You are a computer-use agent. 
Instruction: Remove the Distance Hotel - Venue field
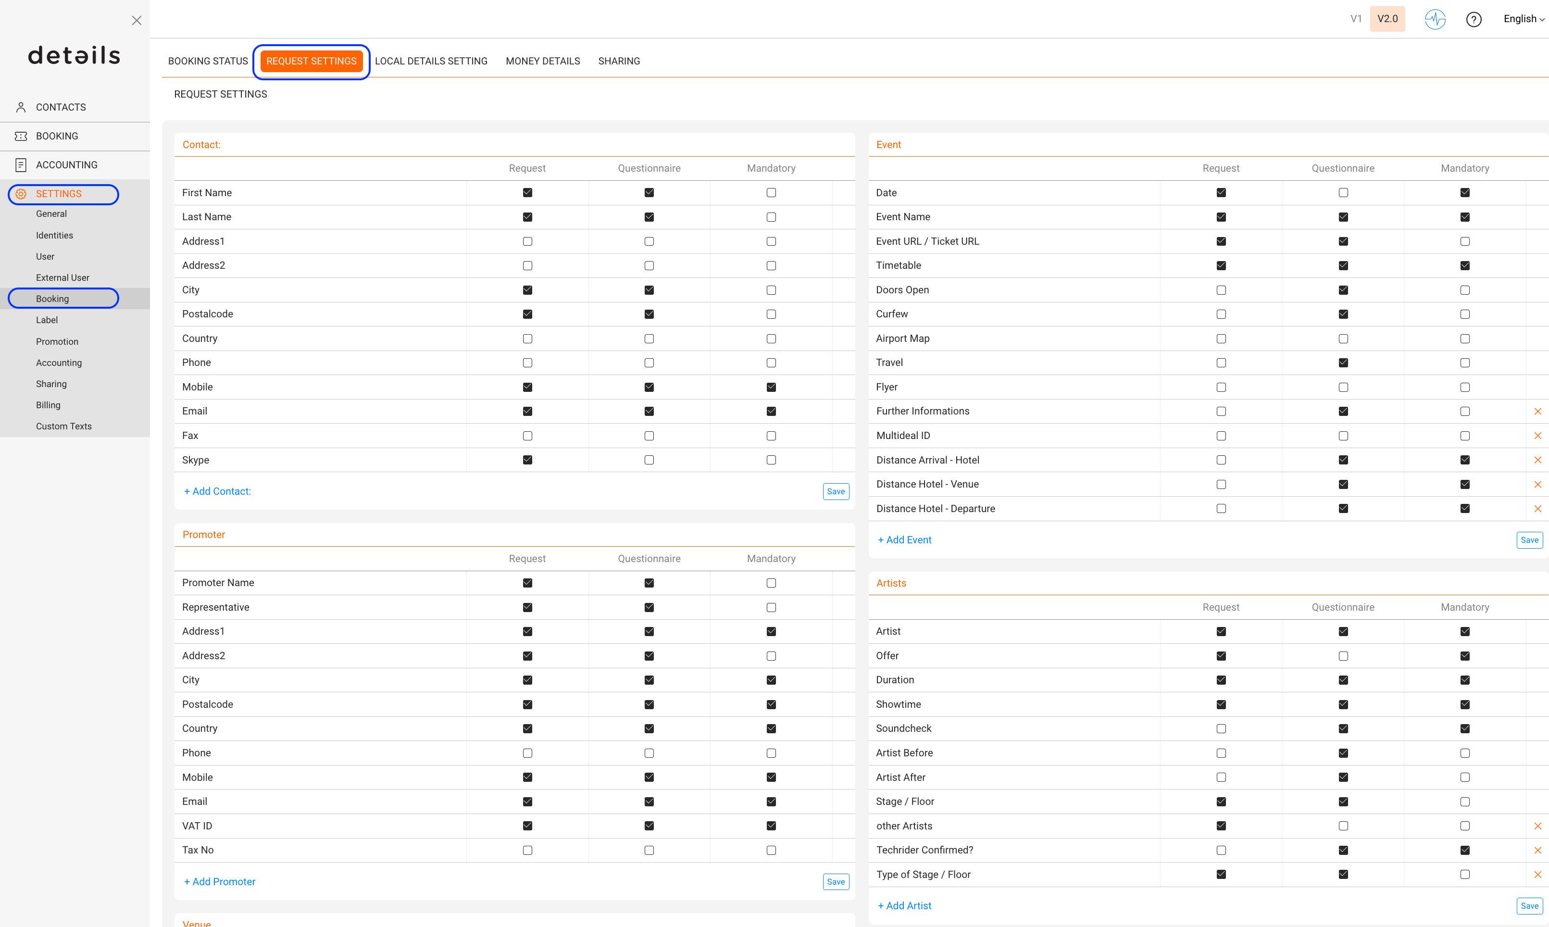pos(1537,484)
